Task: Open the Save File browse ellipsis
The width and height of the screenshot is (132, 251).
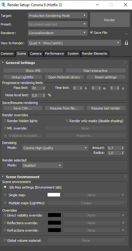Action: click(x=126, y=34)
